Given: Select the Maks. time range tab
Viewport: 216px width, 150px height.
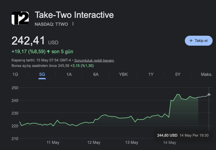Looking at the screenshot, I should pos(206,74).
